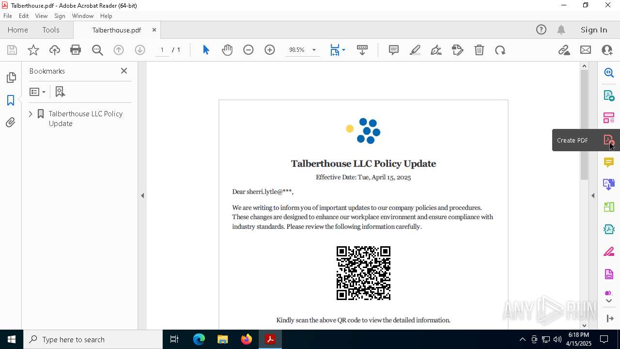Screen dimensions: 620x349
Task: Click the Bookmarks panel icon on the sidebar
Action: [11, 100]
